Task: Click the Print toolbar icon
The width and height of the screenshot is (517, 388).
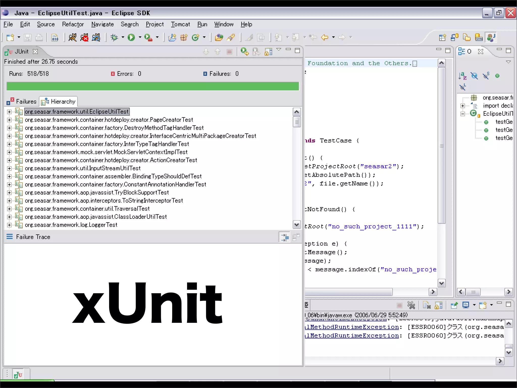Action: [x=39, y=38]
